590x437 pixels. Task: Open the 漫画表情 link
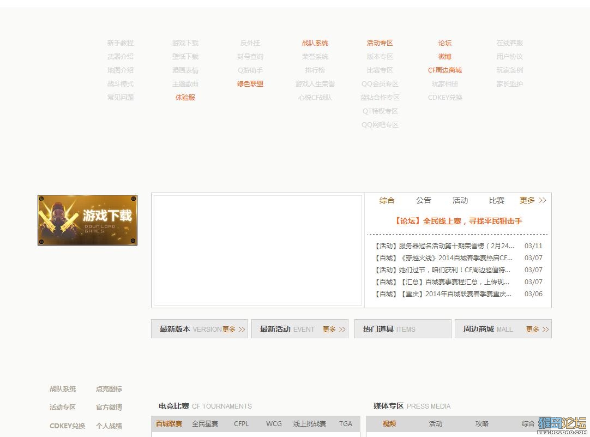point(185,70)
